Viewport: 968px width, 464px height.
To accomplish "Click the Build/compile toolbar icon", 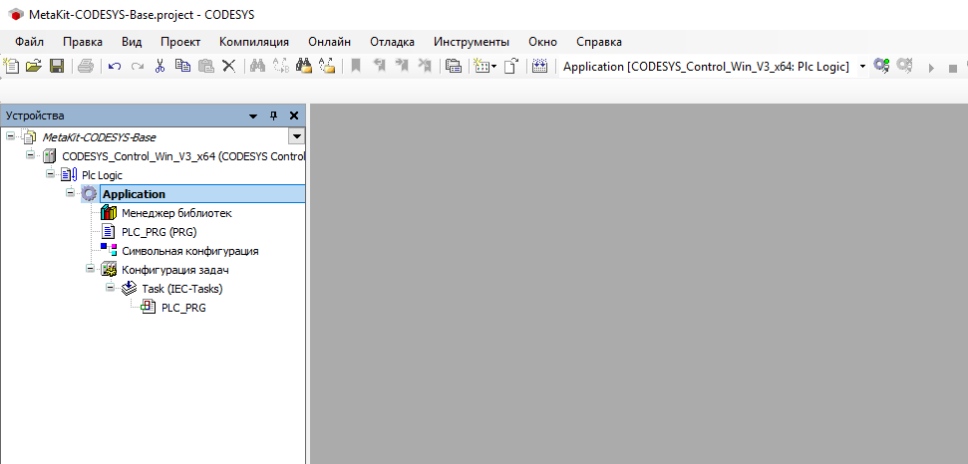I will click(539, 66).
